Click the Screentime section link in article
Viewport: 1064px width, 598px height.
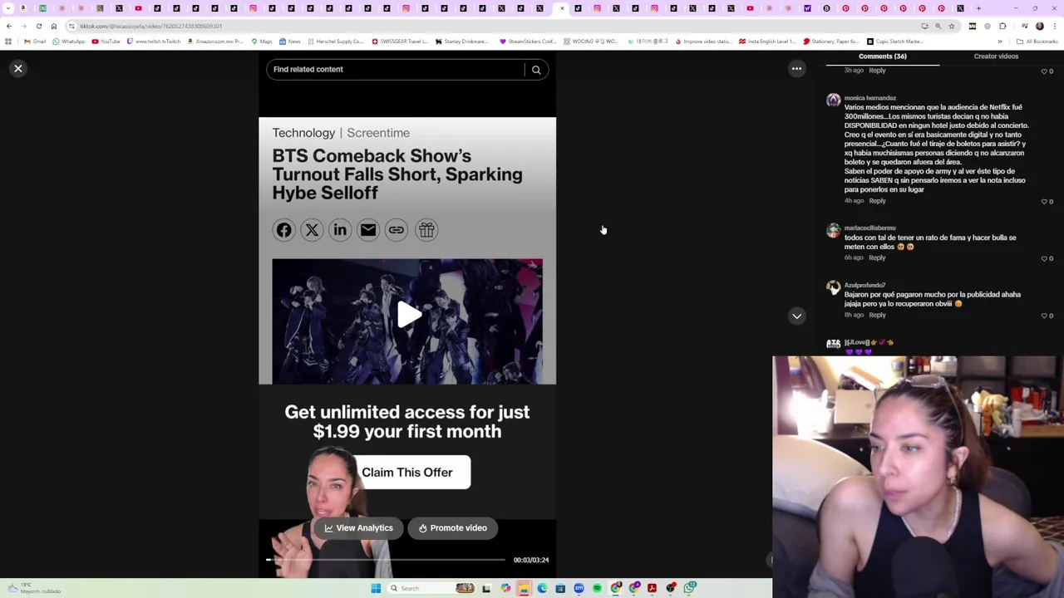coord(378,133)
